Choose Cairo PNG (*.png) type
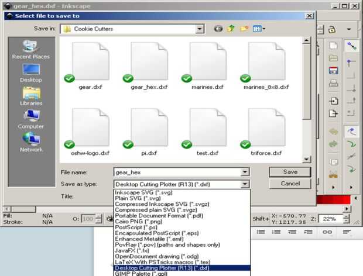Viewport: 363px width, 276px height. pyautogui.click(x=182, y=222)
